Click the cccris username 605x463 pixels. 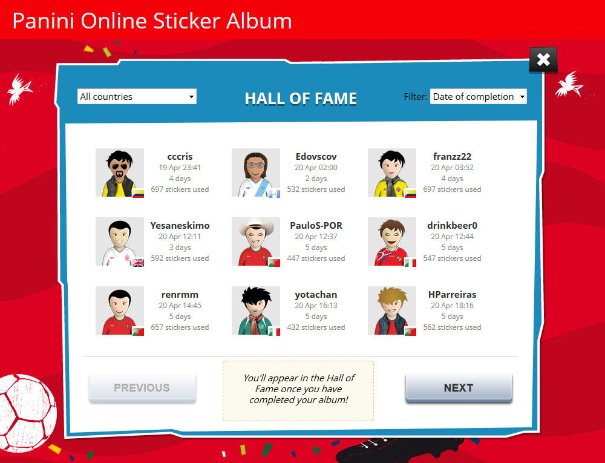pos(180,156)
